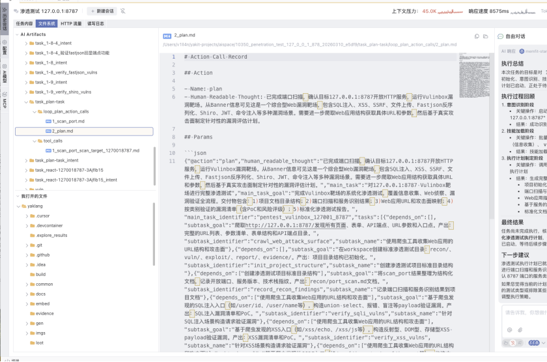Click the 下一步建议 heading in chat
The width and height of the screenshot is (547, 362).
[x=515, y=255]
